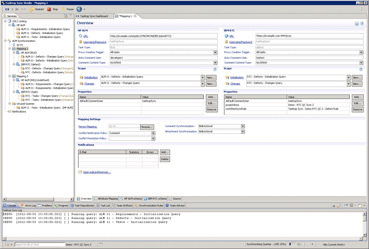Click the console vertical scrollbar down arrow
This screenshot has width=369, height=249.
click(365, 235)
